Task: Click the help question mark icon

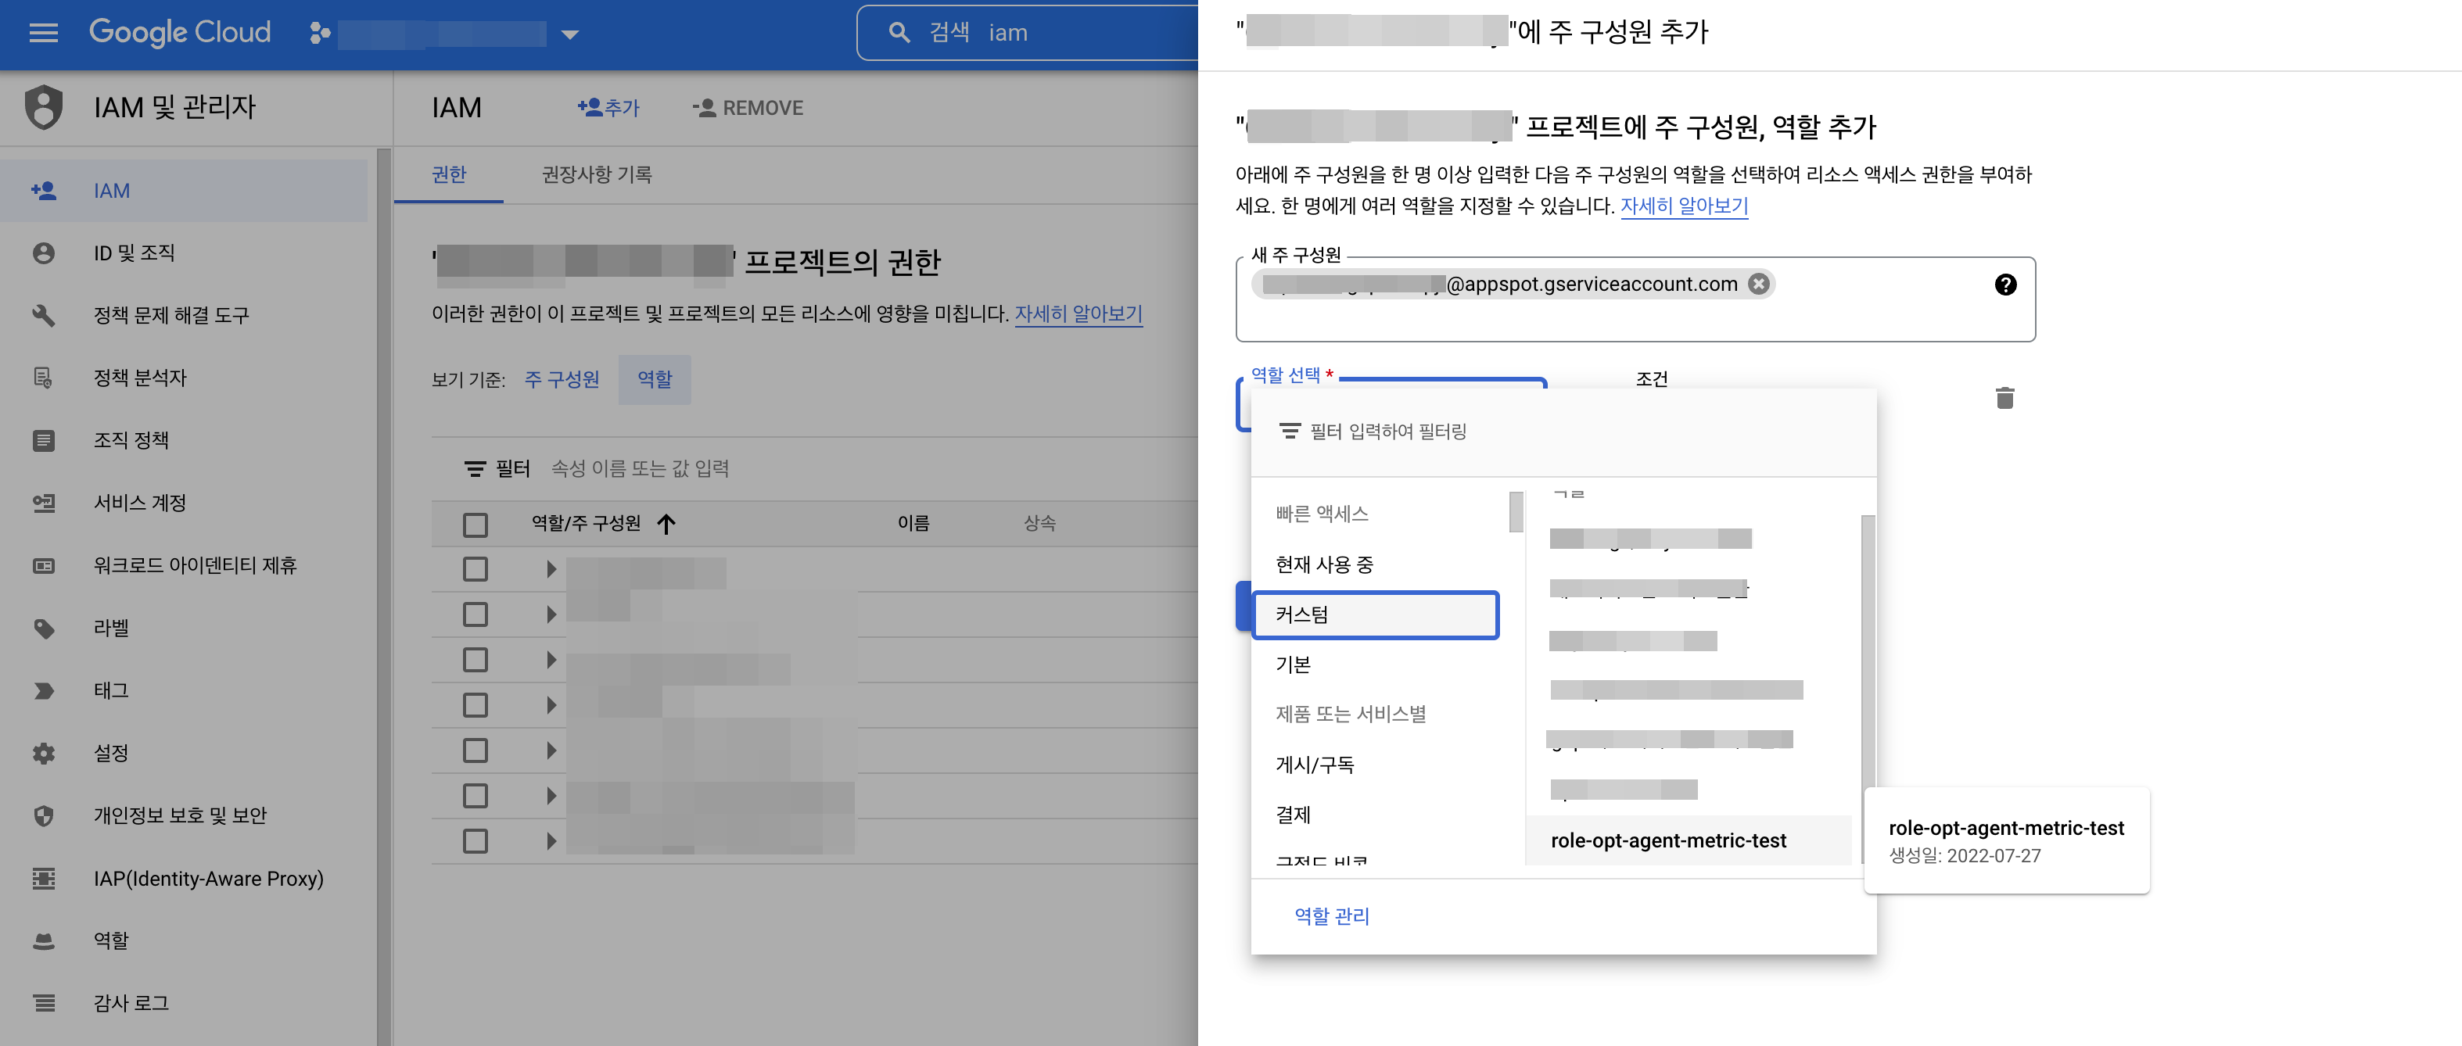Action: [2005, 285]
